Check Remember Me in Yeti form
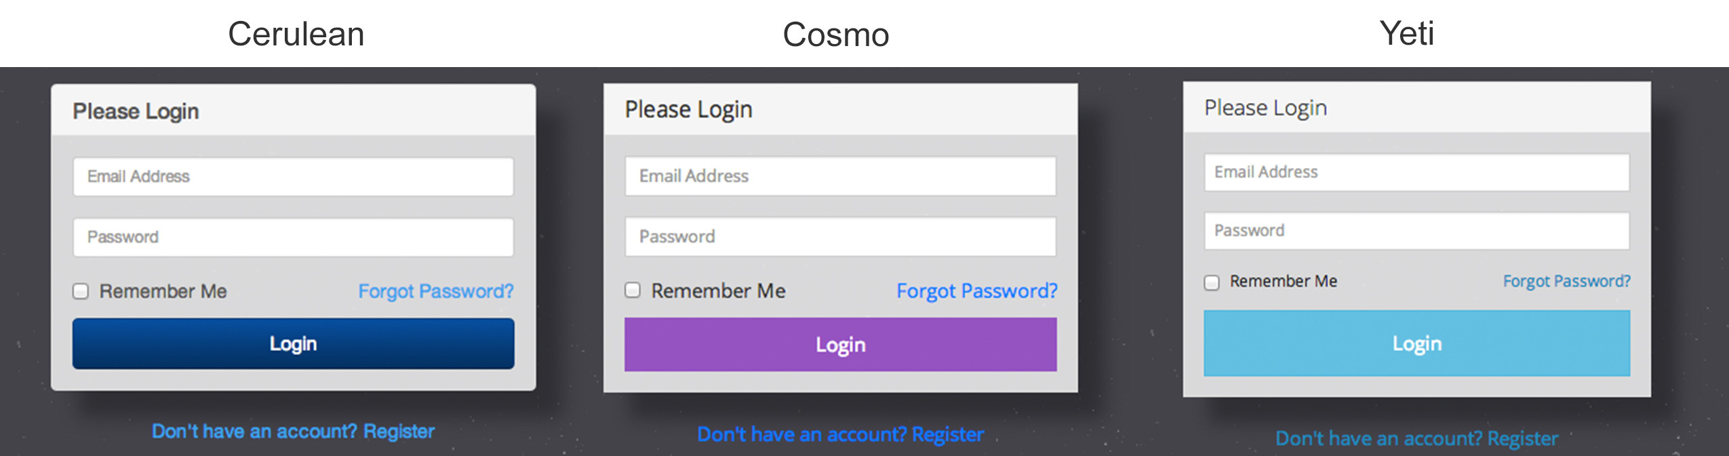Image resolution: width=1729 pixels, height=456 pixels. tap(1212, 282)
